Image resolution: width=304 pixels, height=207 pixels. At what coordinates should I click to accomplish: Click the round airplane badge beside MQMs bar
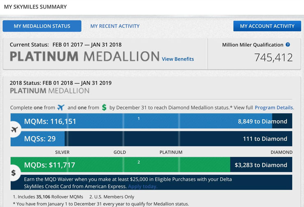click(x=15, y=130)
